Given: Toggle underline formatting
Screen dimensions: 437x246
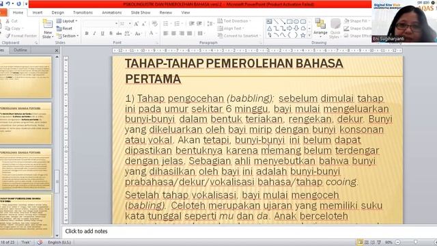Looking at the screenshot, I should [102, 33].
